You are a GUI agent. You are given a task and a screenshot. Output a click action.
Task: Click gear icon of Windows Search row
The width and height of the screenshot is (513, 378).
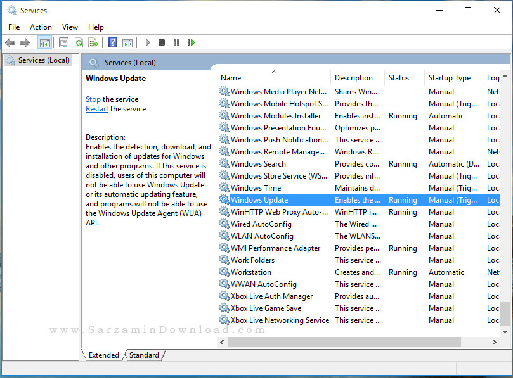[x=224, y=163]
